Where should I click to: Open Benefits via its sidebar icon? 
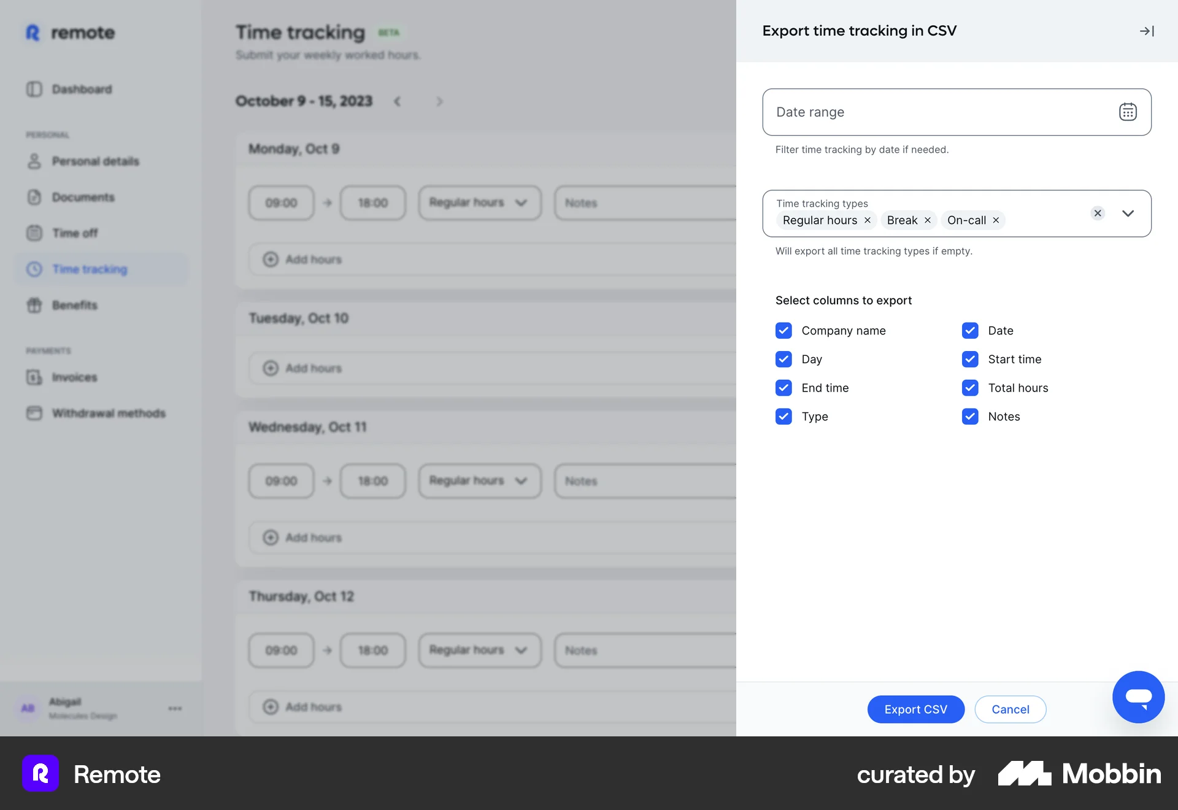coord(34,305)
